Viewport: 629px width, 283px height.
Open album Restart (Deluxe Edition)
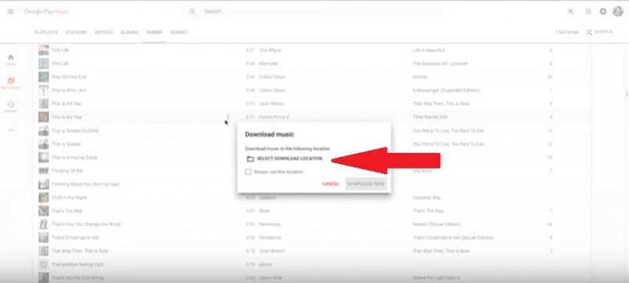(x=436, y=224)
